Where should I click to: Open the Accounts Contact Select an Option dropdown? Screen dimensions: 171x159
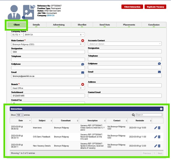pyautogui.click(x=125, y=44)
